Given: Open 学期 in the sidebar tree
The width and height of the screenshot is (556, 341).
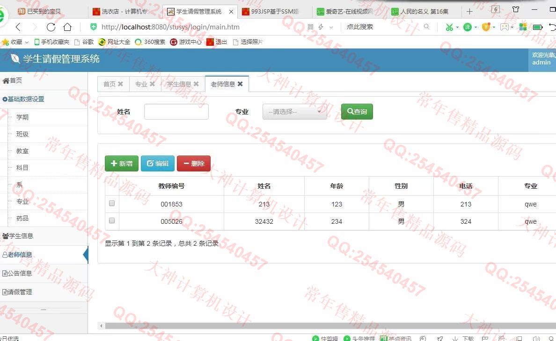Looking at the screenshot, I should pos(22,117).
